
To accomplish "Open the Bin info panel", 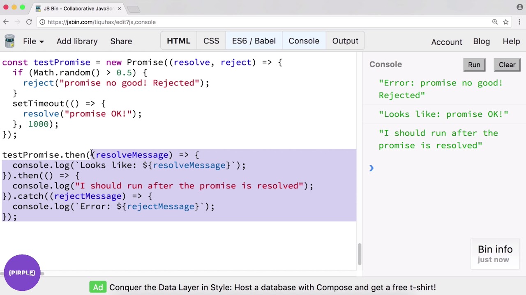I will [495, 254].
